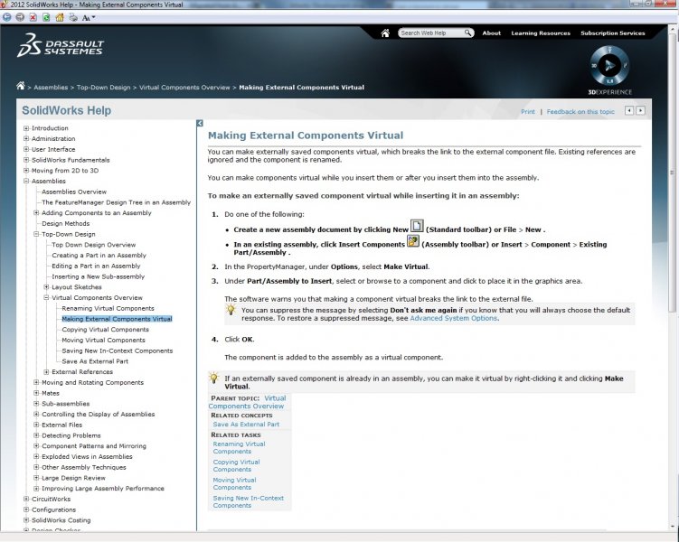Go to the previous topic arrow
Viewport: 679px width, 542px height.
(x=629, y=111)
